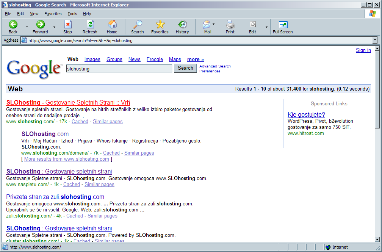Open the Favorites star toolbar icon

[160, 24]
